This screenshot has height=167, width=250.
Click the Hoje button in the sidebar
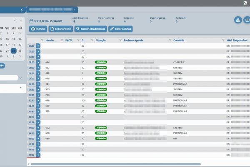(x=2, y=66)
